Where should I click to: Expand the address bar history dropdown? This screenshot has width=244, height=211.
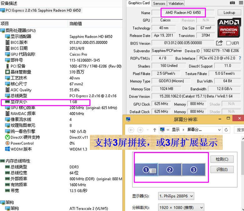pyautogui.click(x=219, y=130)
